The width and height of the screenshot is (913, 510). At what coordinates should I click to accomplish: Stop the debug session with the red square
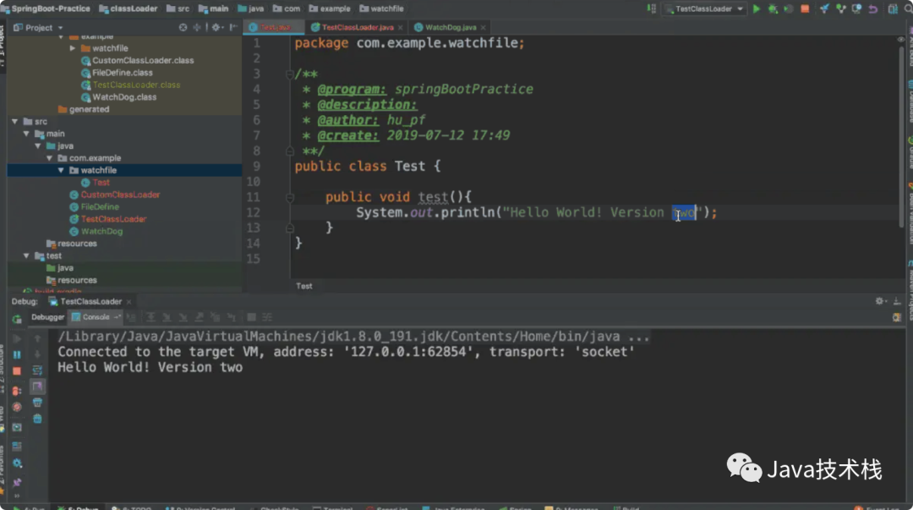pyautogui.click(x=17, y=370)
